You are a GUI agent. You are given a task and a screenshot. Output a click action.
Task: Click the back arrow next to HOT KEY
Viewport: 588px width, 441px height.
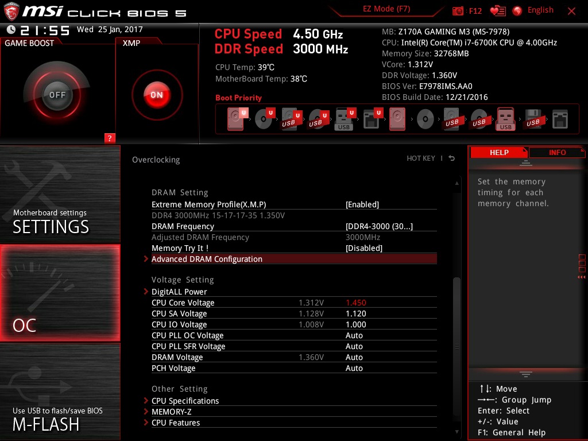(451, 158)
